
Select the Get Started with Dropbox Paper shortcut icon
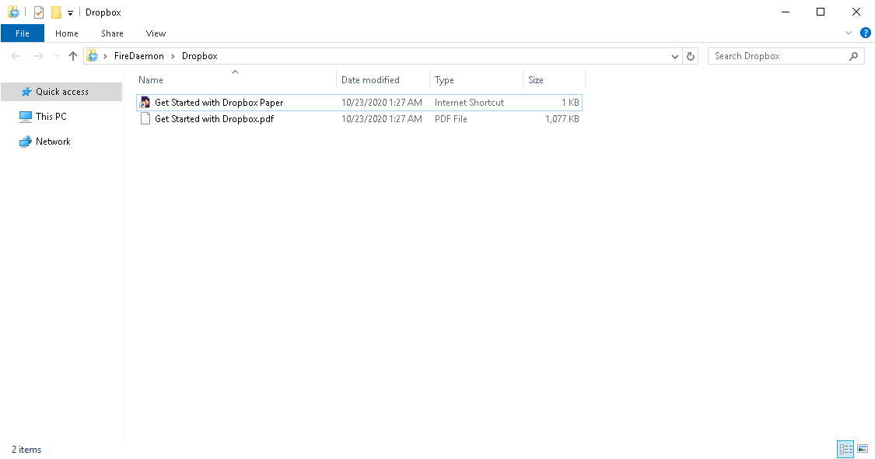[x=145, y=102]
